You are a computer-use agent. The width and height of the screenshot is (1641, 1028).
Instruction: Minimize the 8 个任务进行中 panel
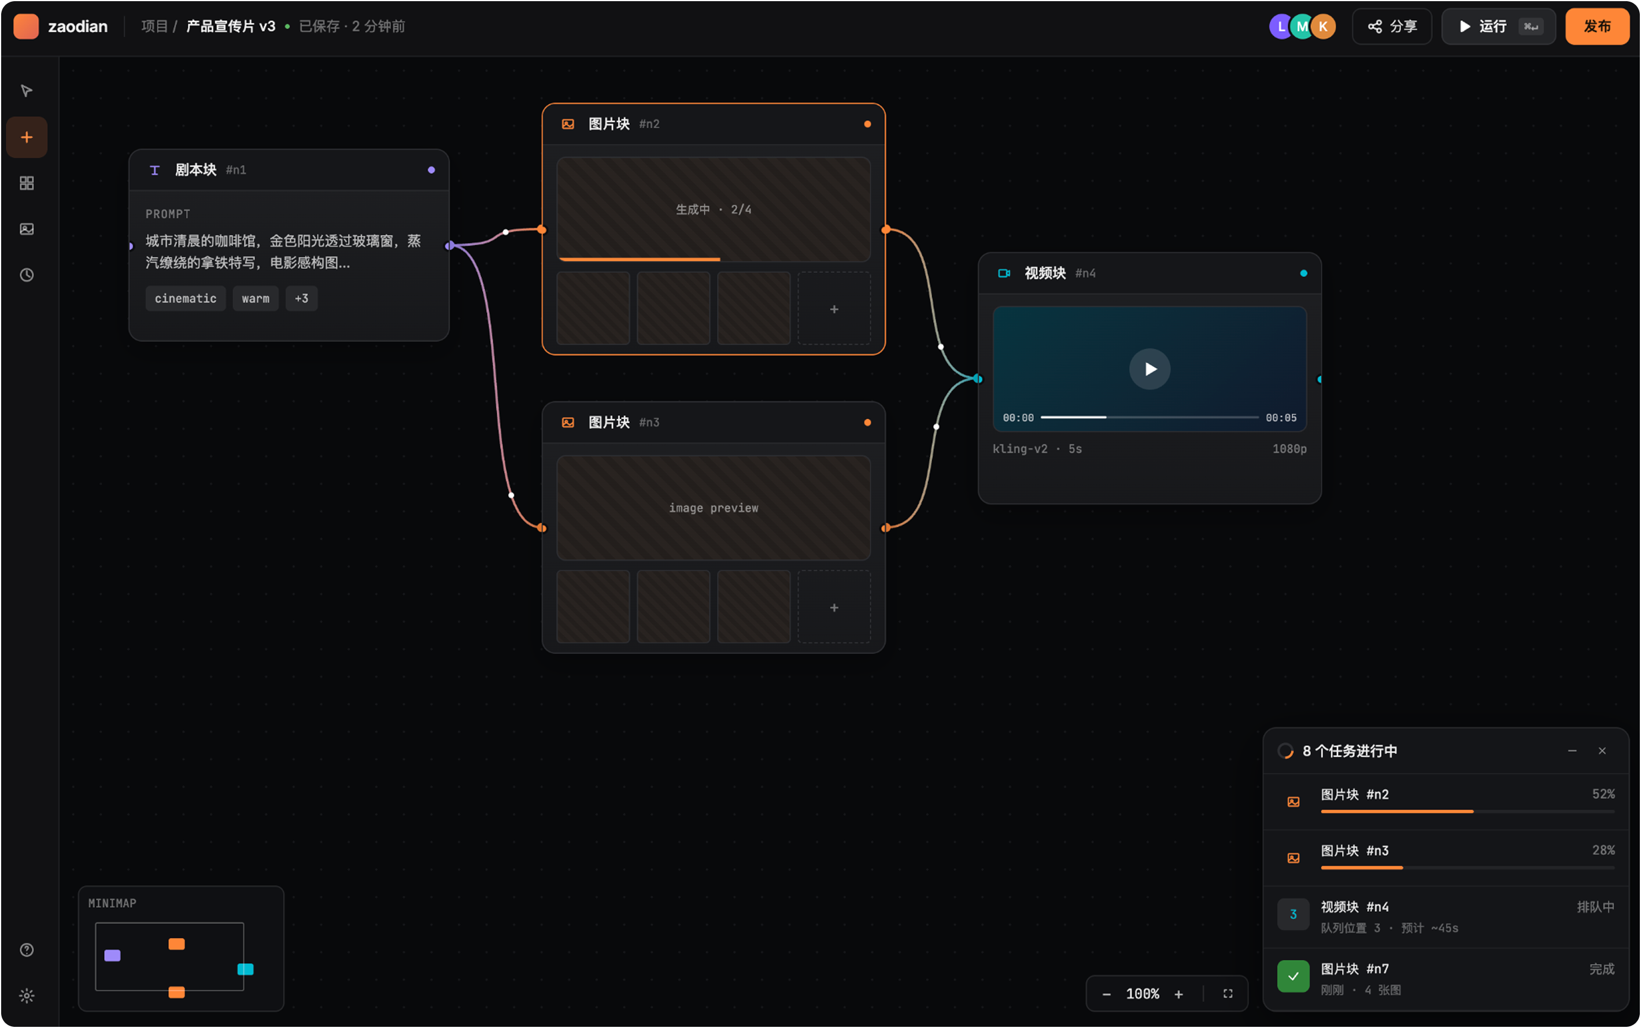click(x=1572, y=750)
